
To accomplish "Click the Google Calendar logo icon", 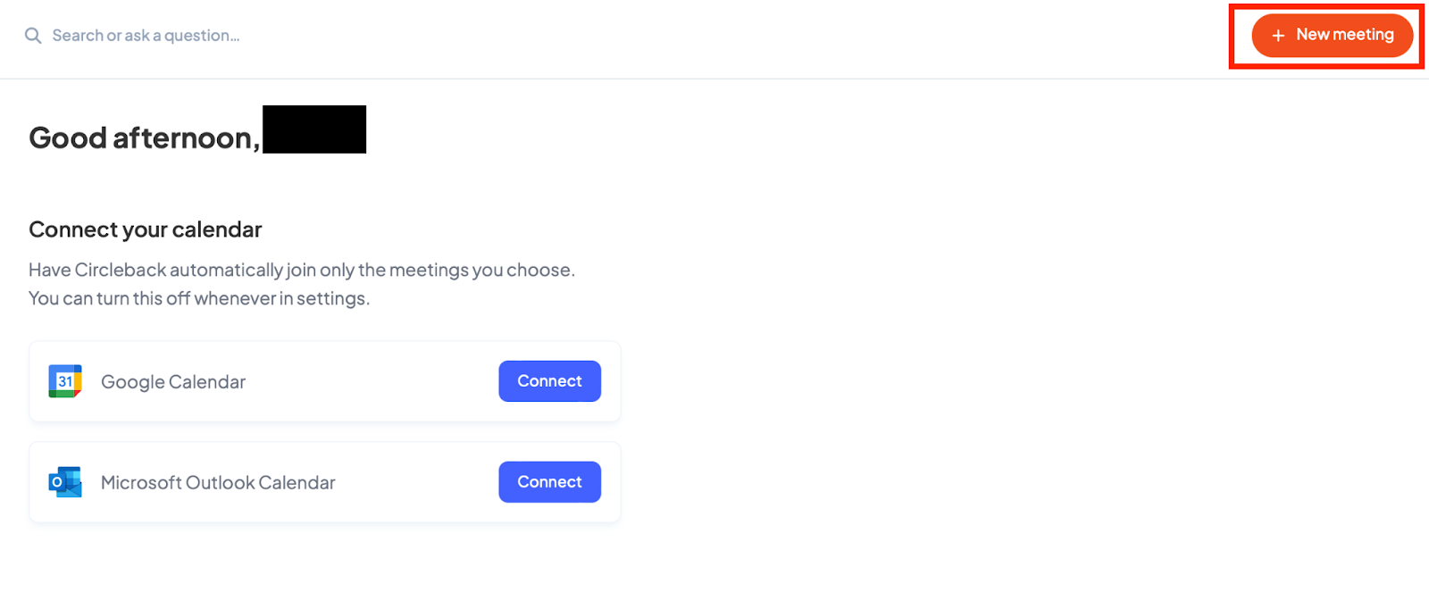I will 65,381.
